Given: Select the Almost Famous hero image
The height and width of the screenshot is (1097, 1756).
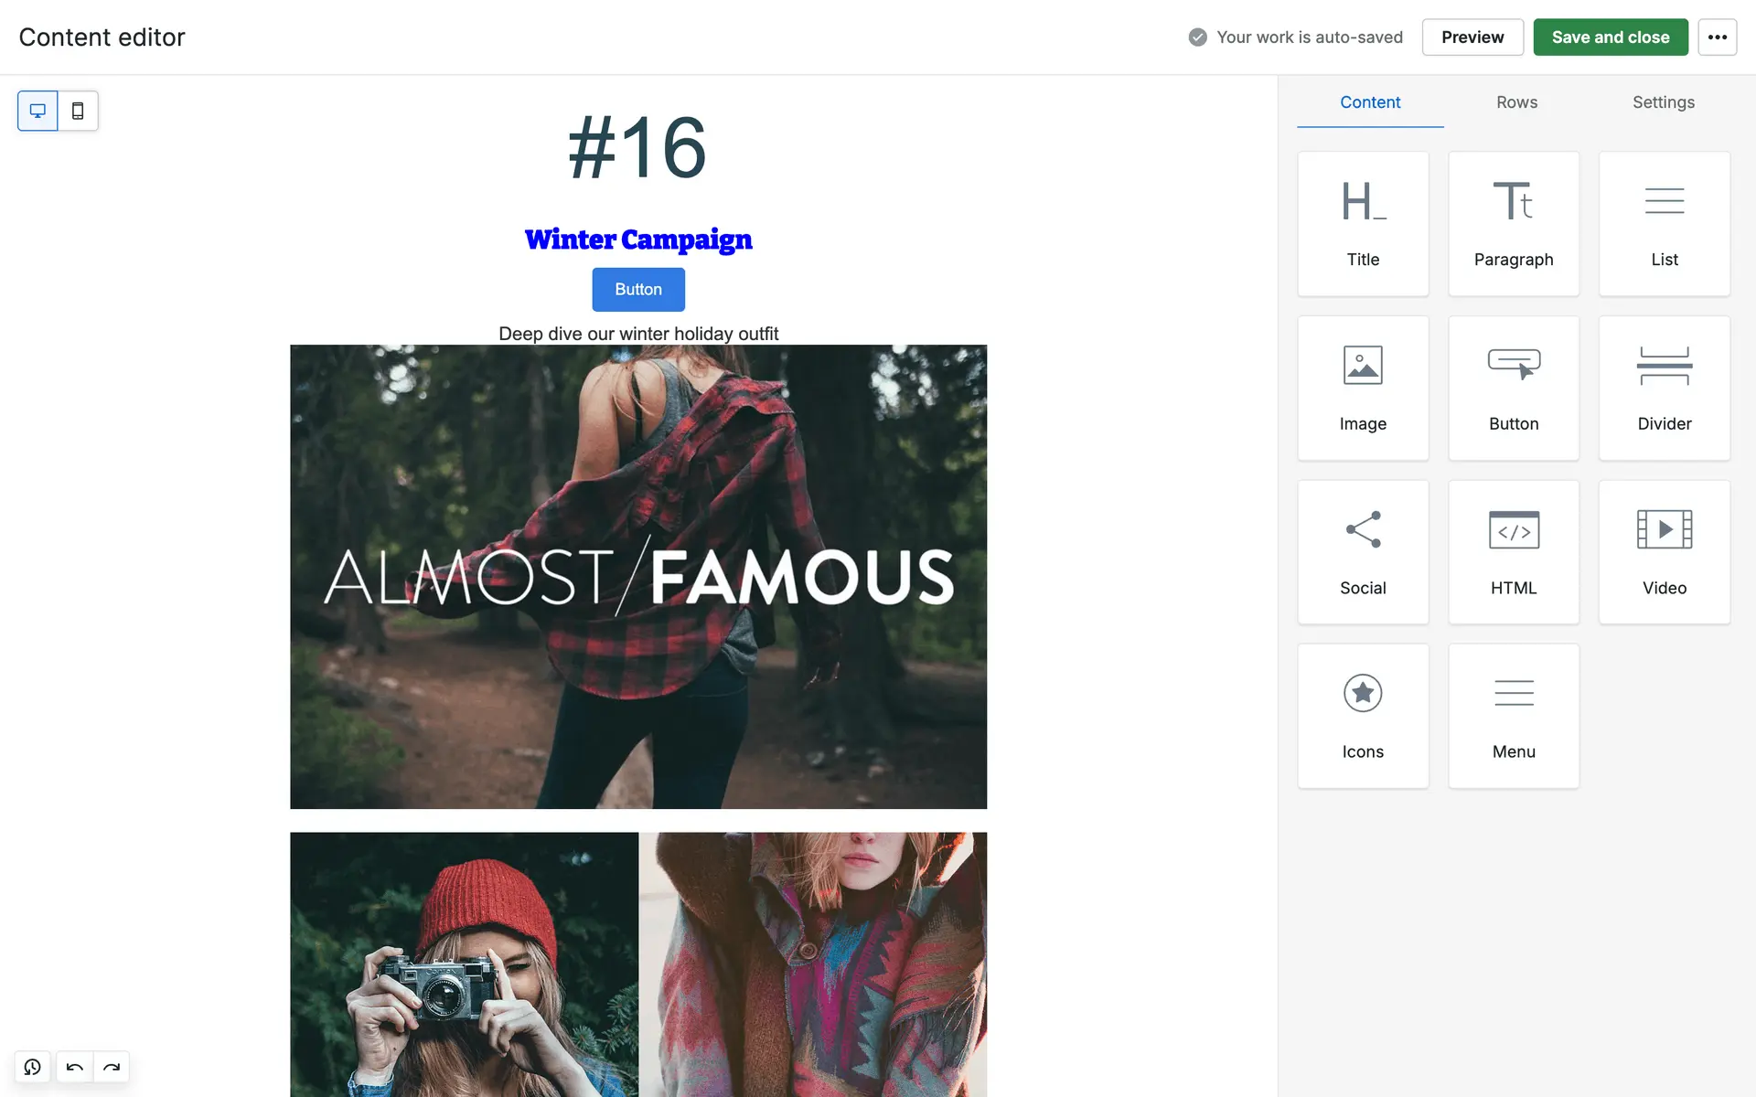Looking at the screenshot, I should point(638,576).
